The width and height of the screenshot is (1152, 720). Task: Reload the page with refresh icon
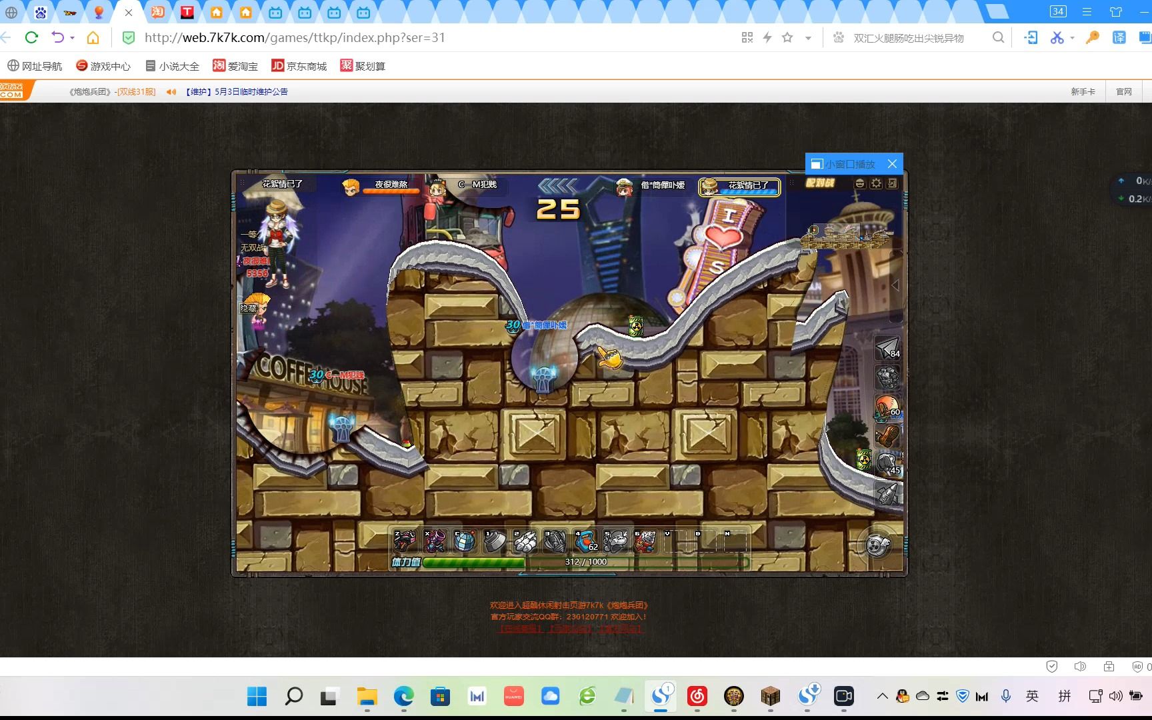click(31, 37)
